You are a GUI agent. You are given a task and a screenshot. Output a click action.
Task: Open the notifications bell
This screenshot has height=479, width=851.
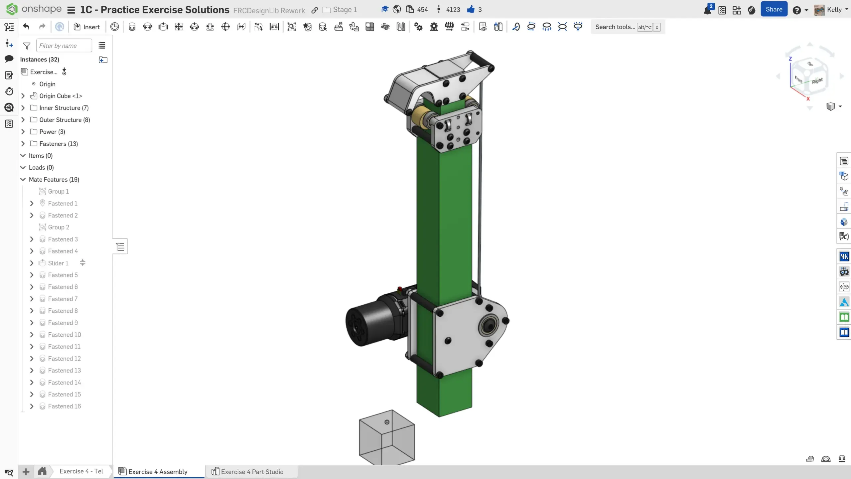[707, 10]
